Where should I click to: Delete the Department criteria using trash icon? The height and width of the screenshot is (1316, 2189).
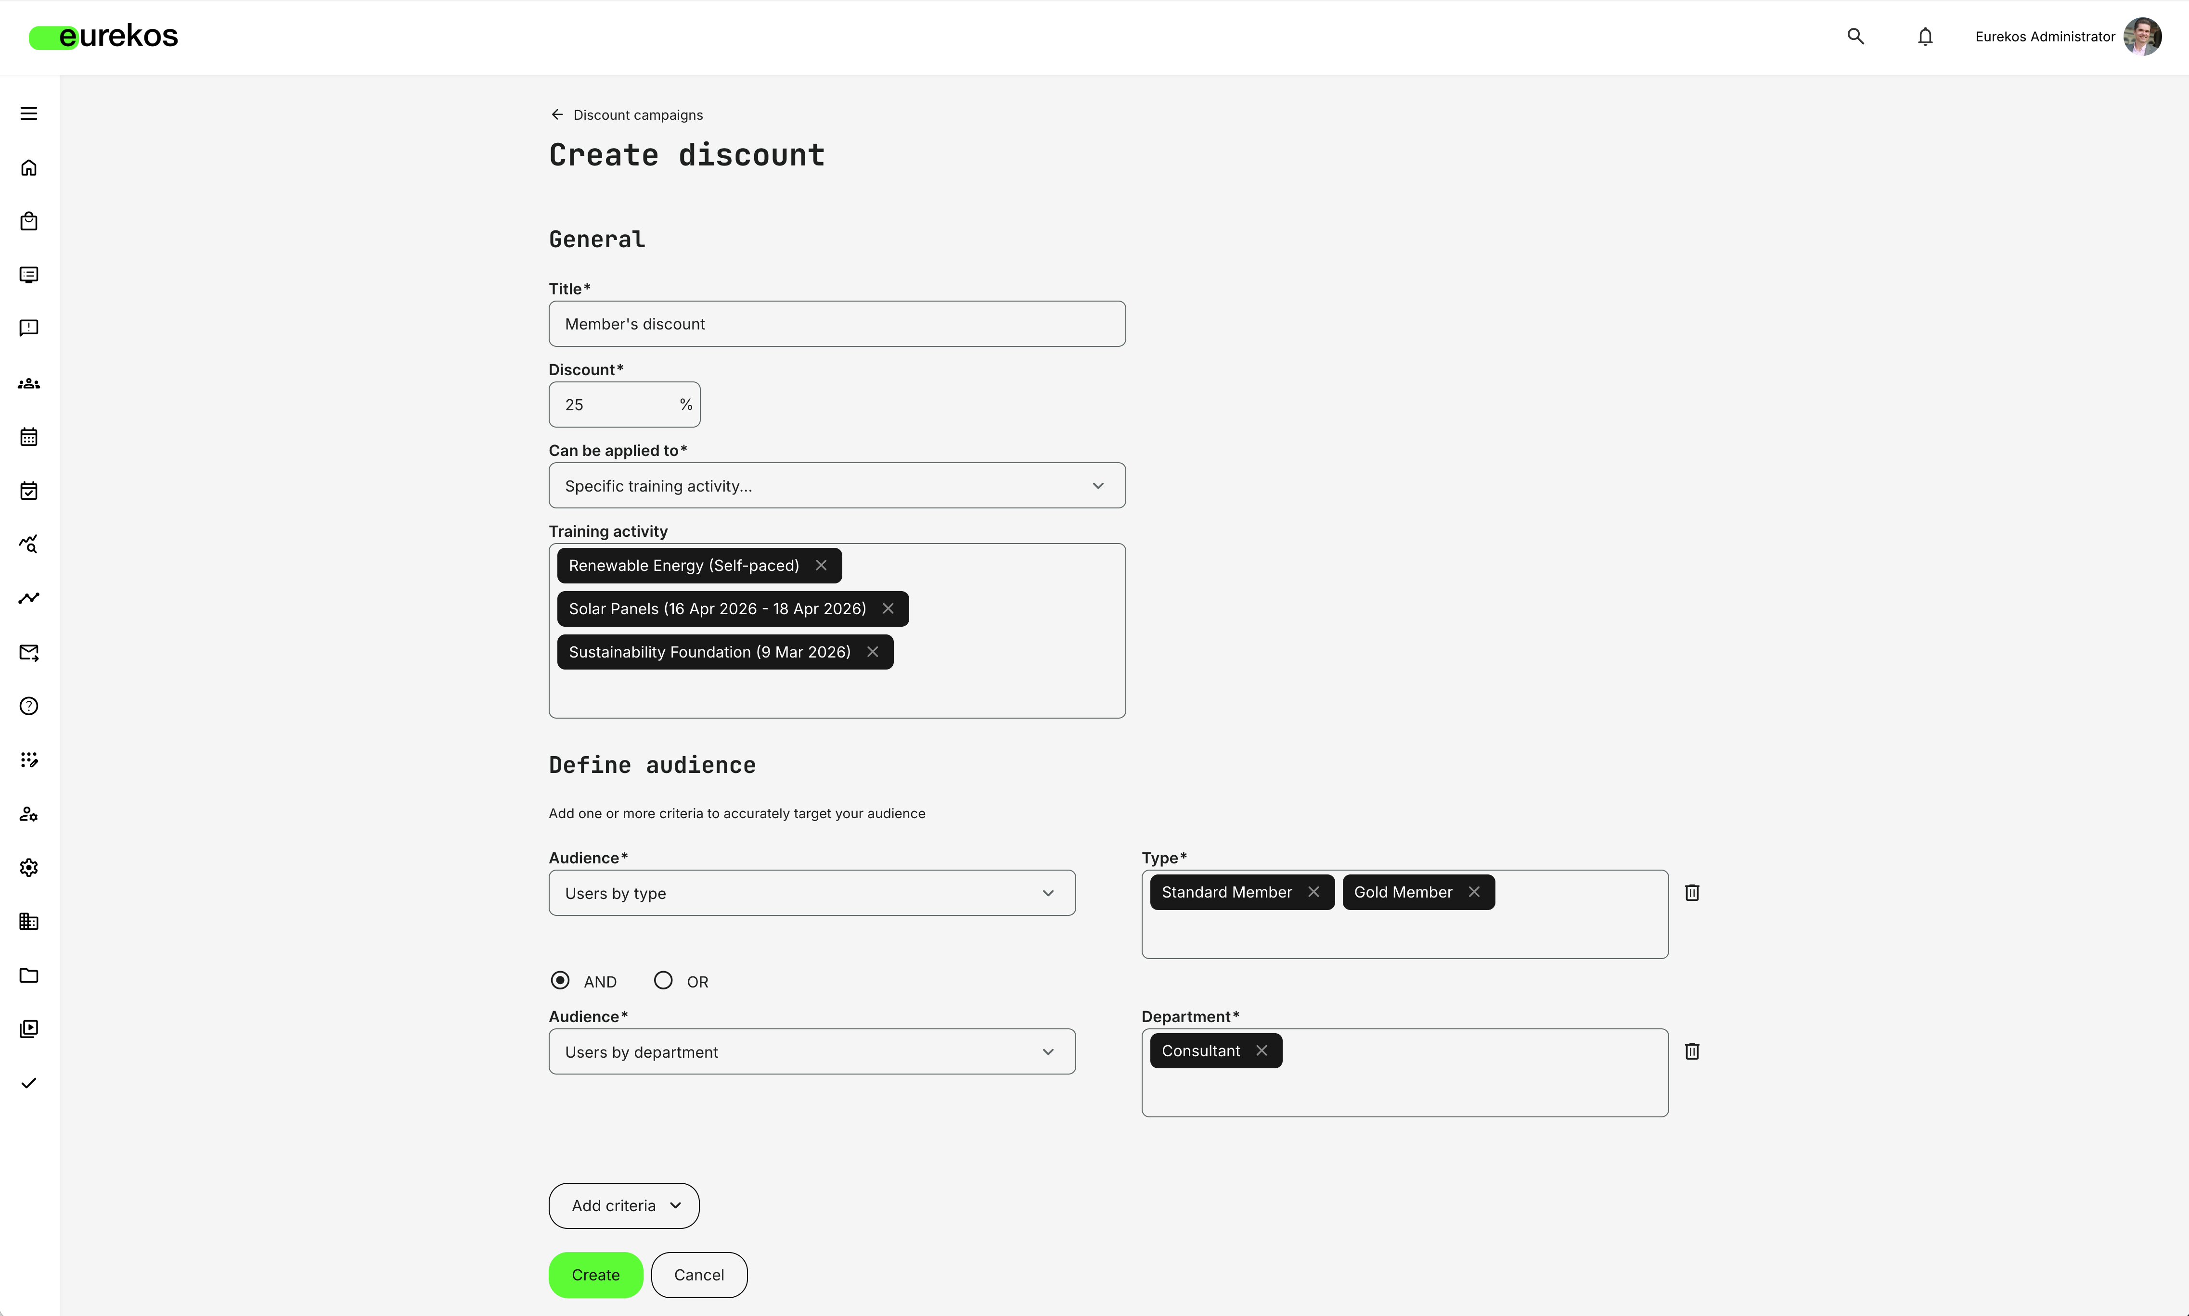1692,1051
